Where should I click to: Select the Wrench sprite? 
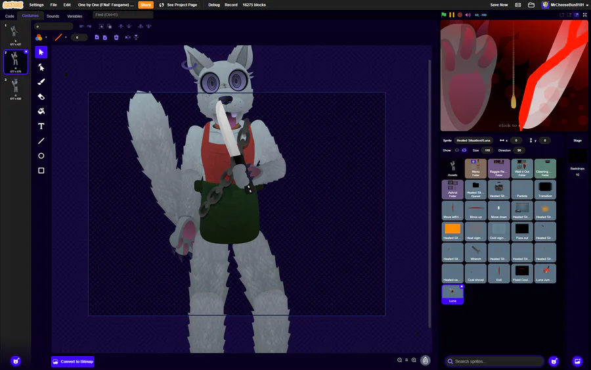coord(475,252)
